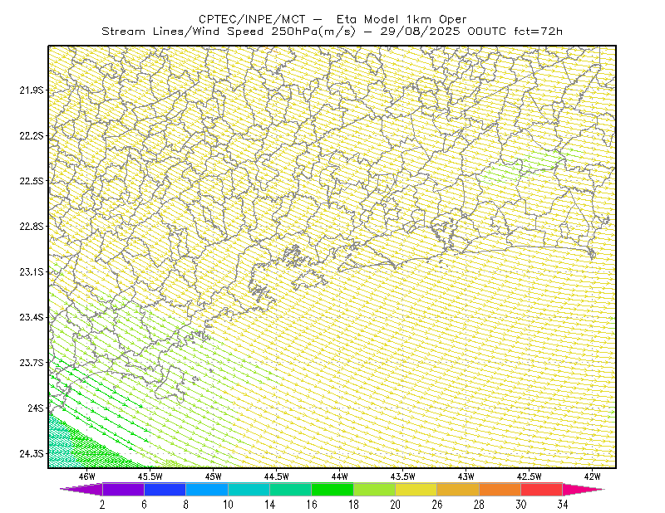Select the light blue 8-10 color box

[x=207, y=489]
